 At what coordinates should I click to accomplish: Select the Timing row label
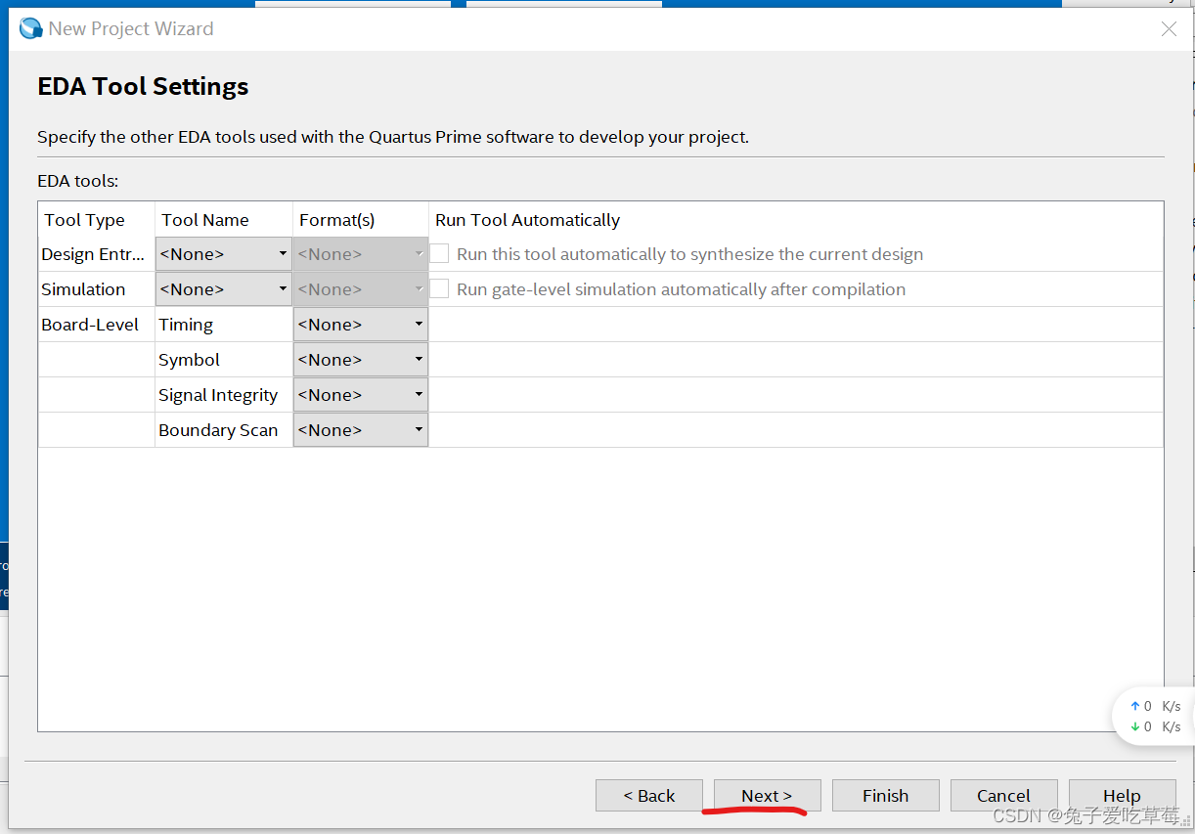[x=224, y=325]
